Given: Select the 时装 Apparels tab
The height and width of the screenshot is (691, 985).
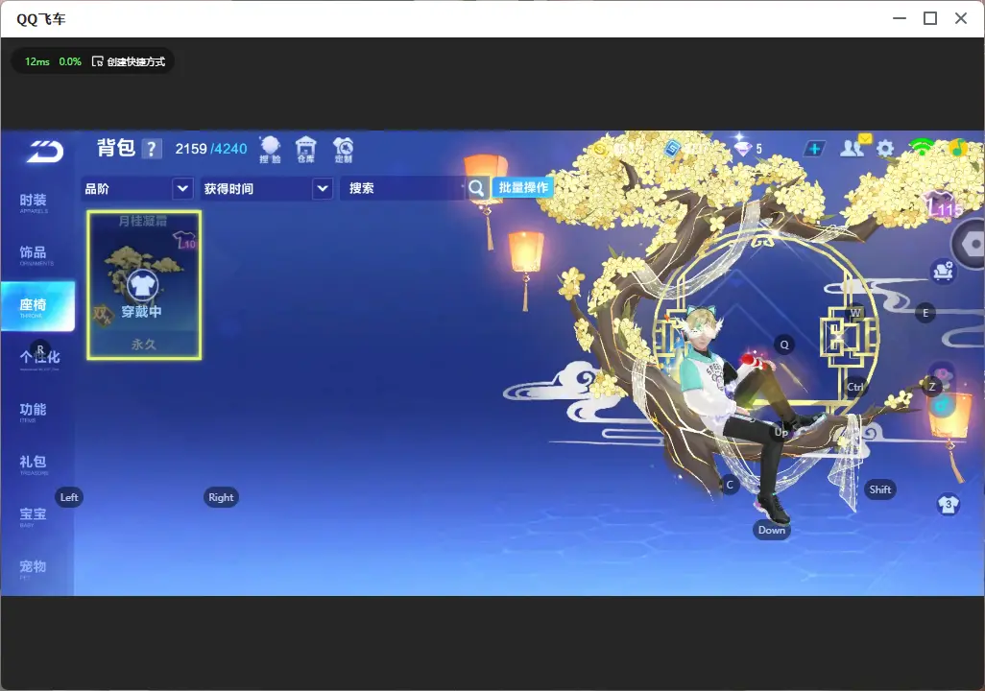Looking at the screenshot, I should click(34, 203).
